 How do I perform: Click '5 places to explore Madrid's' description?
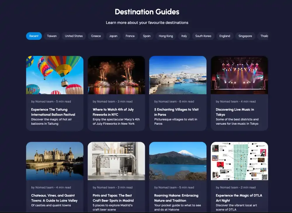click(113, 207)
